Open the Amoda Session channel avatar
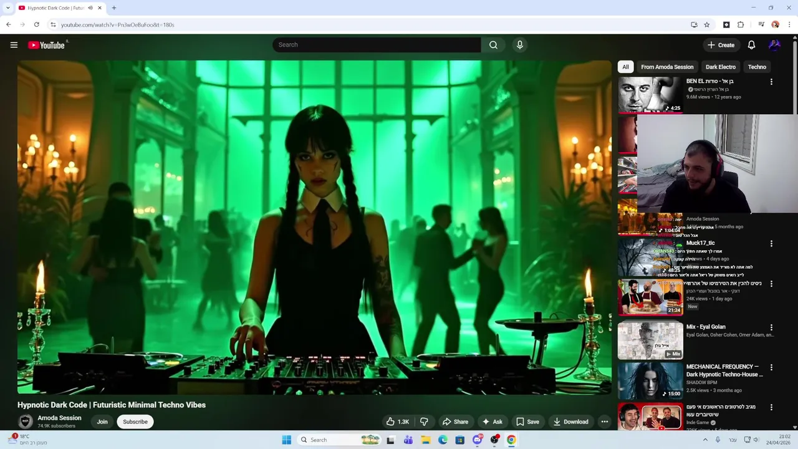This screenshot has width=798, height=449. tap(26, 422)
